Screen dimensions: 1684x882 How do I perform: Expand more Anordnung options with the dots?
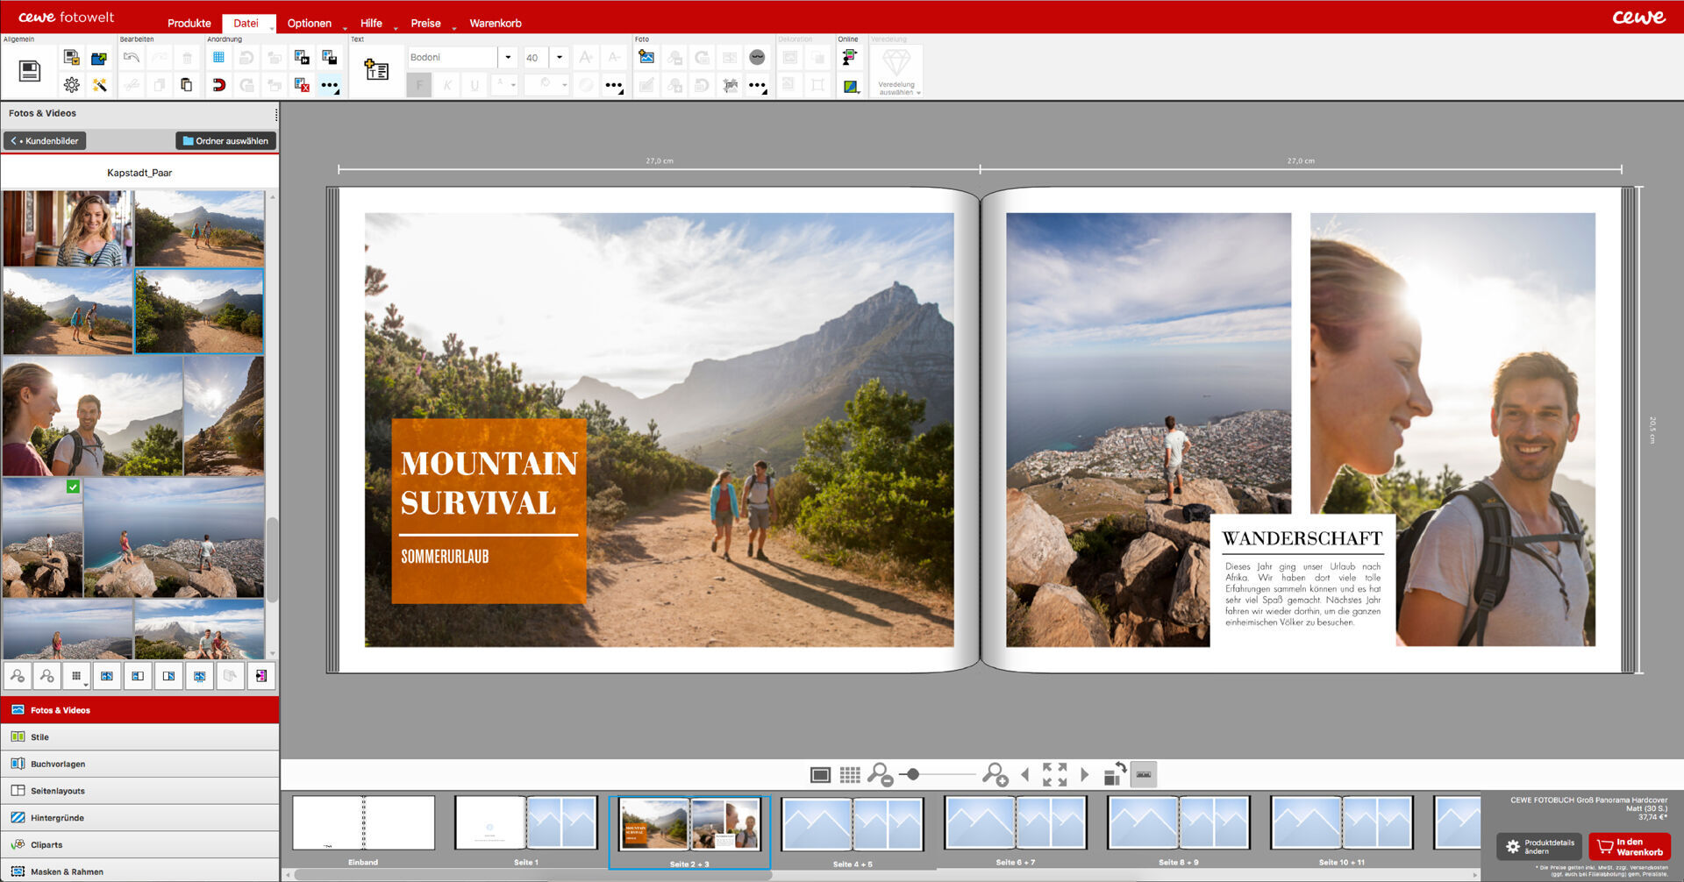click(330, 86)
